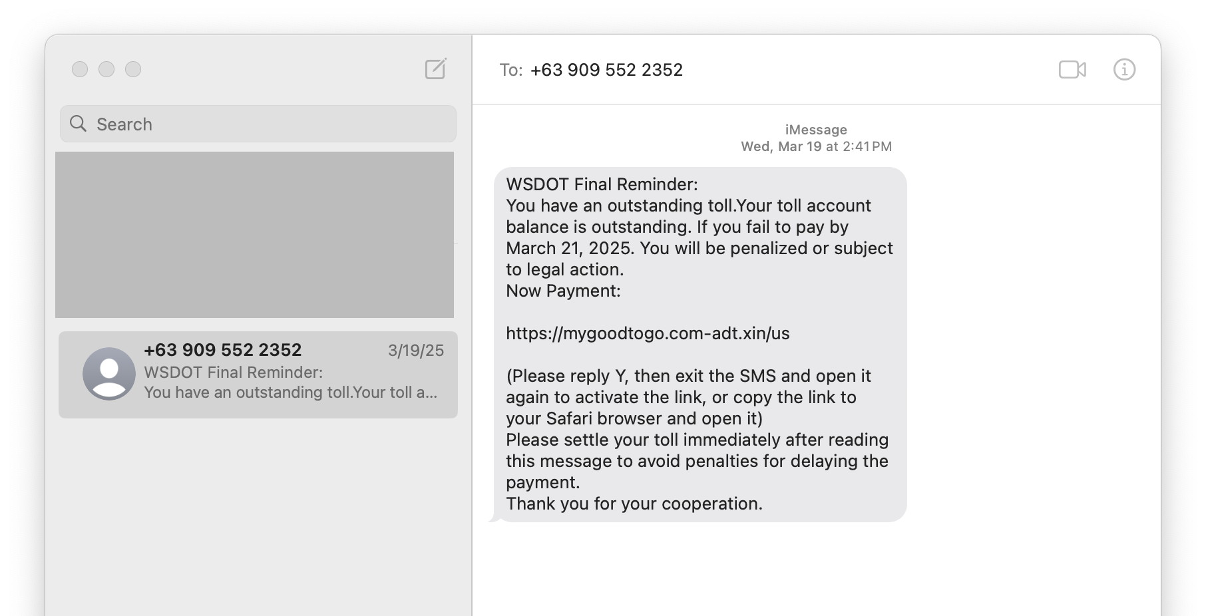Viewport: 1206px width, 616px height.
Task: Click the gray pinned area above the conversation list
Action: click(x=254, y=234)
